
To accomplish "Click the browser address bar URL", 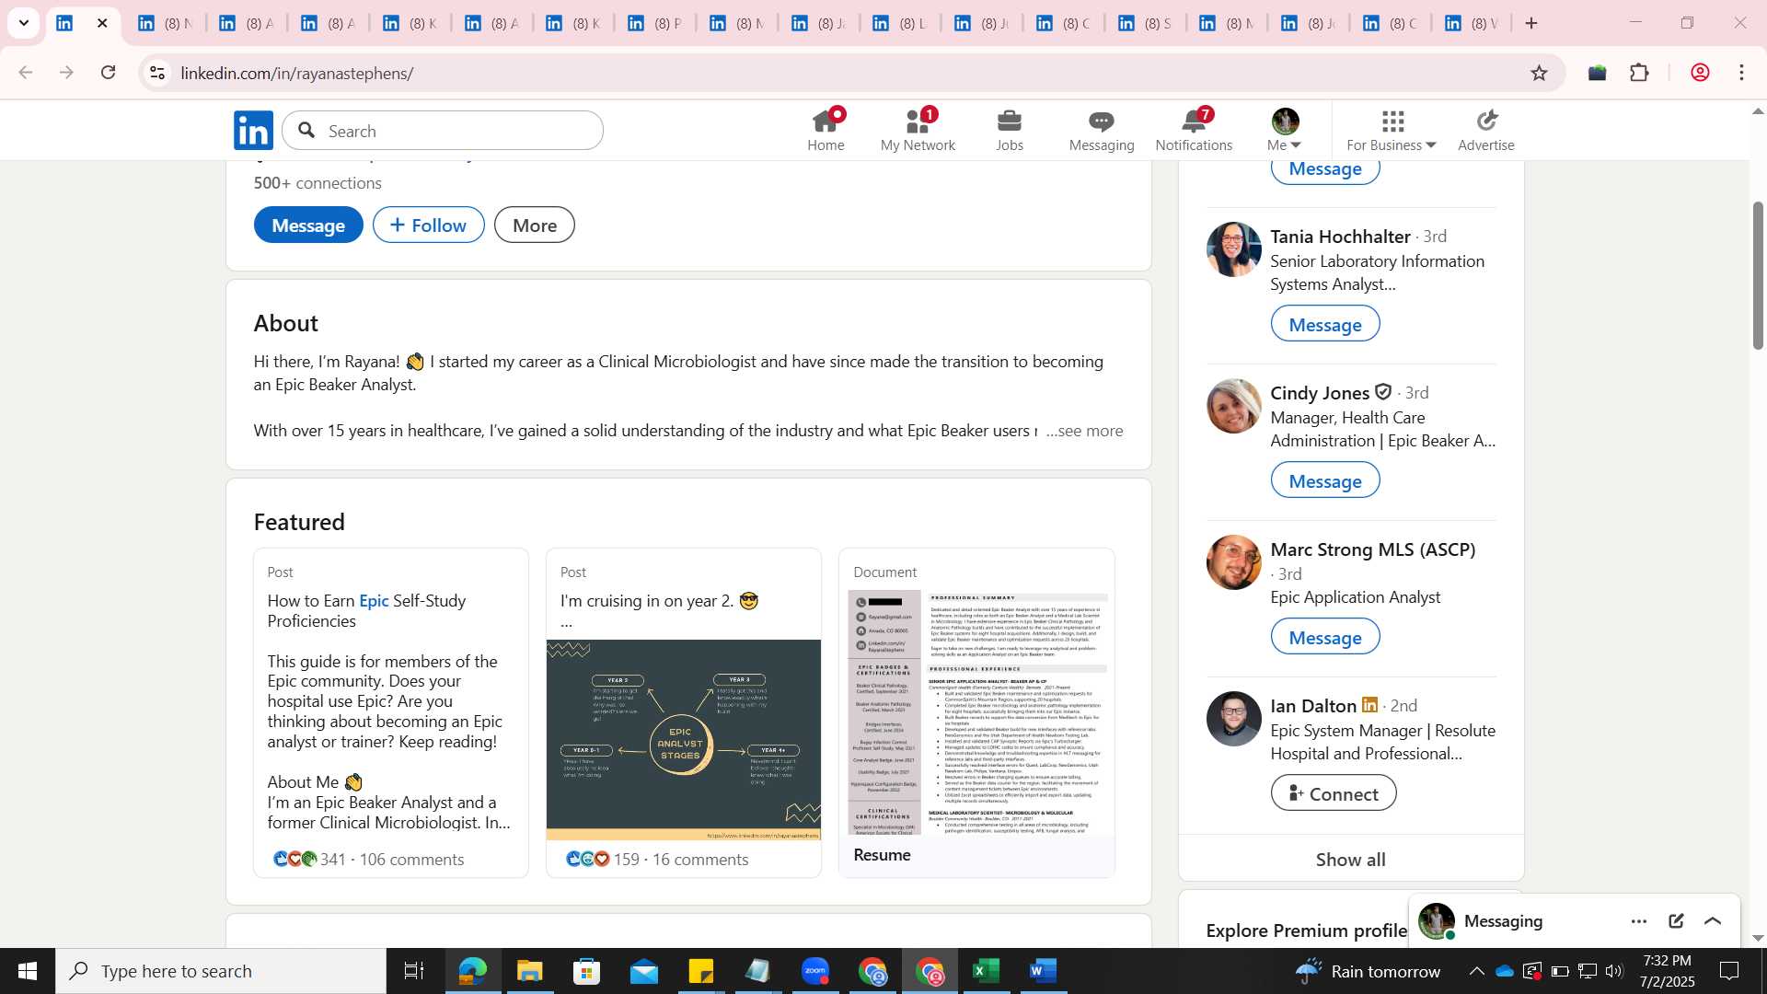I will pyautogui.click(x=296, y=73).
